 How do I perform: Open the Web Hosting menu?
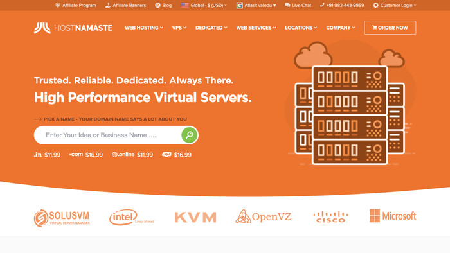pyautogui.click(x=144, y=28)
